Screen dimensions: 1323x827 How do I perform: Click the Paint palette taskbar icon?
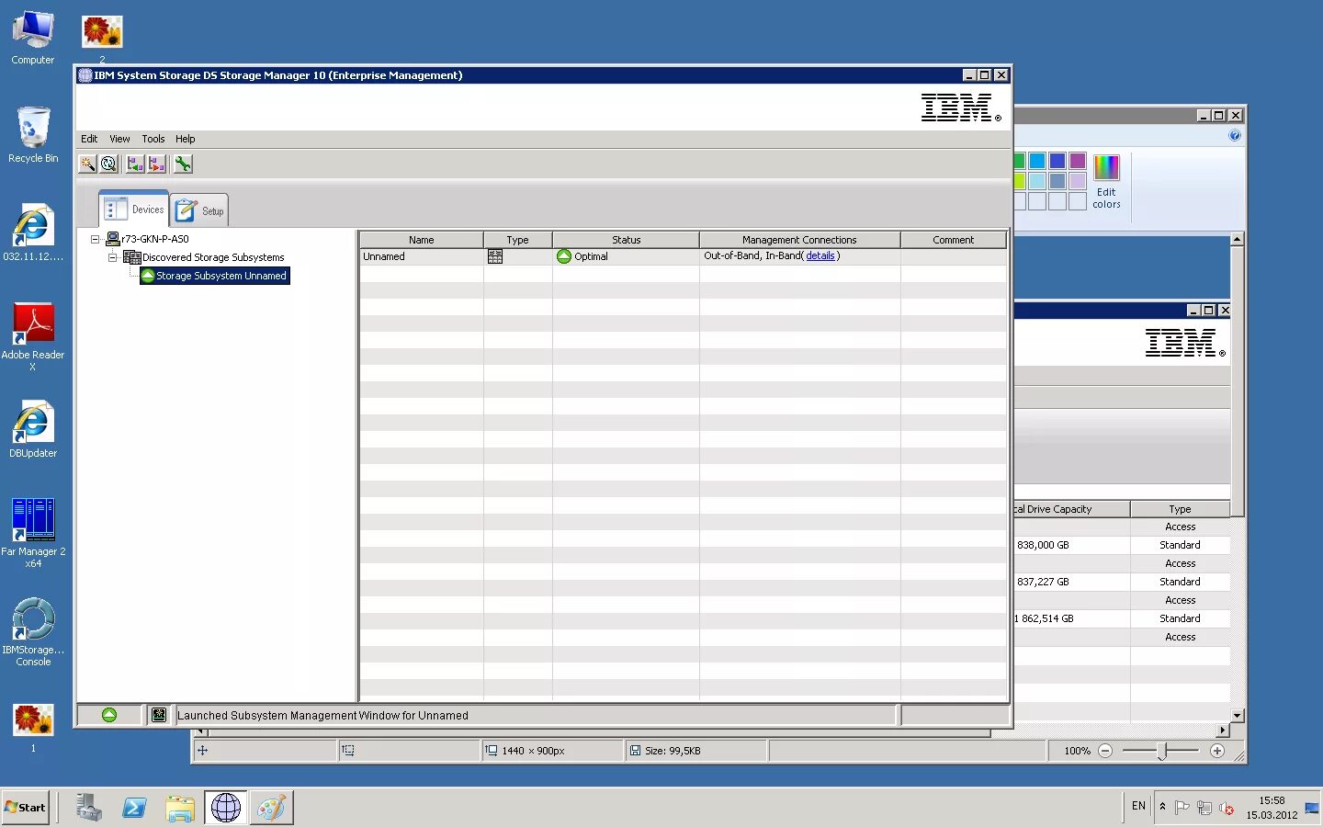(272, 808)
